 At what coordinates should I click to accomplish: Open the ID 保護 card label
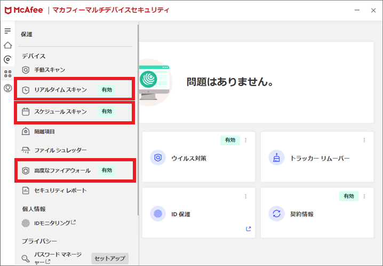pos(181,214)
